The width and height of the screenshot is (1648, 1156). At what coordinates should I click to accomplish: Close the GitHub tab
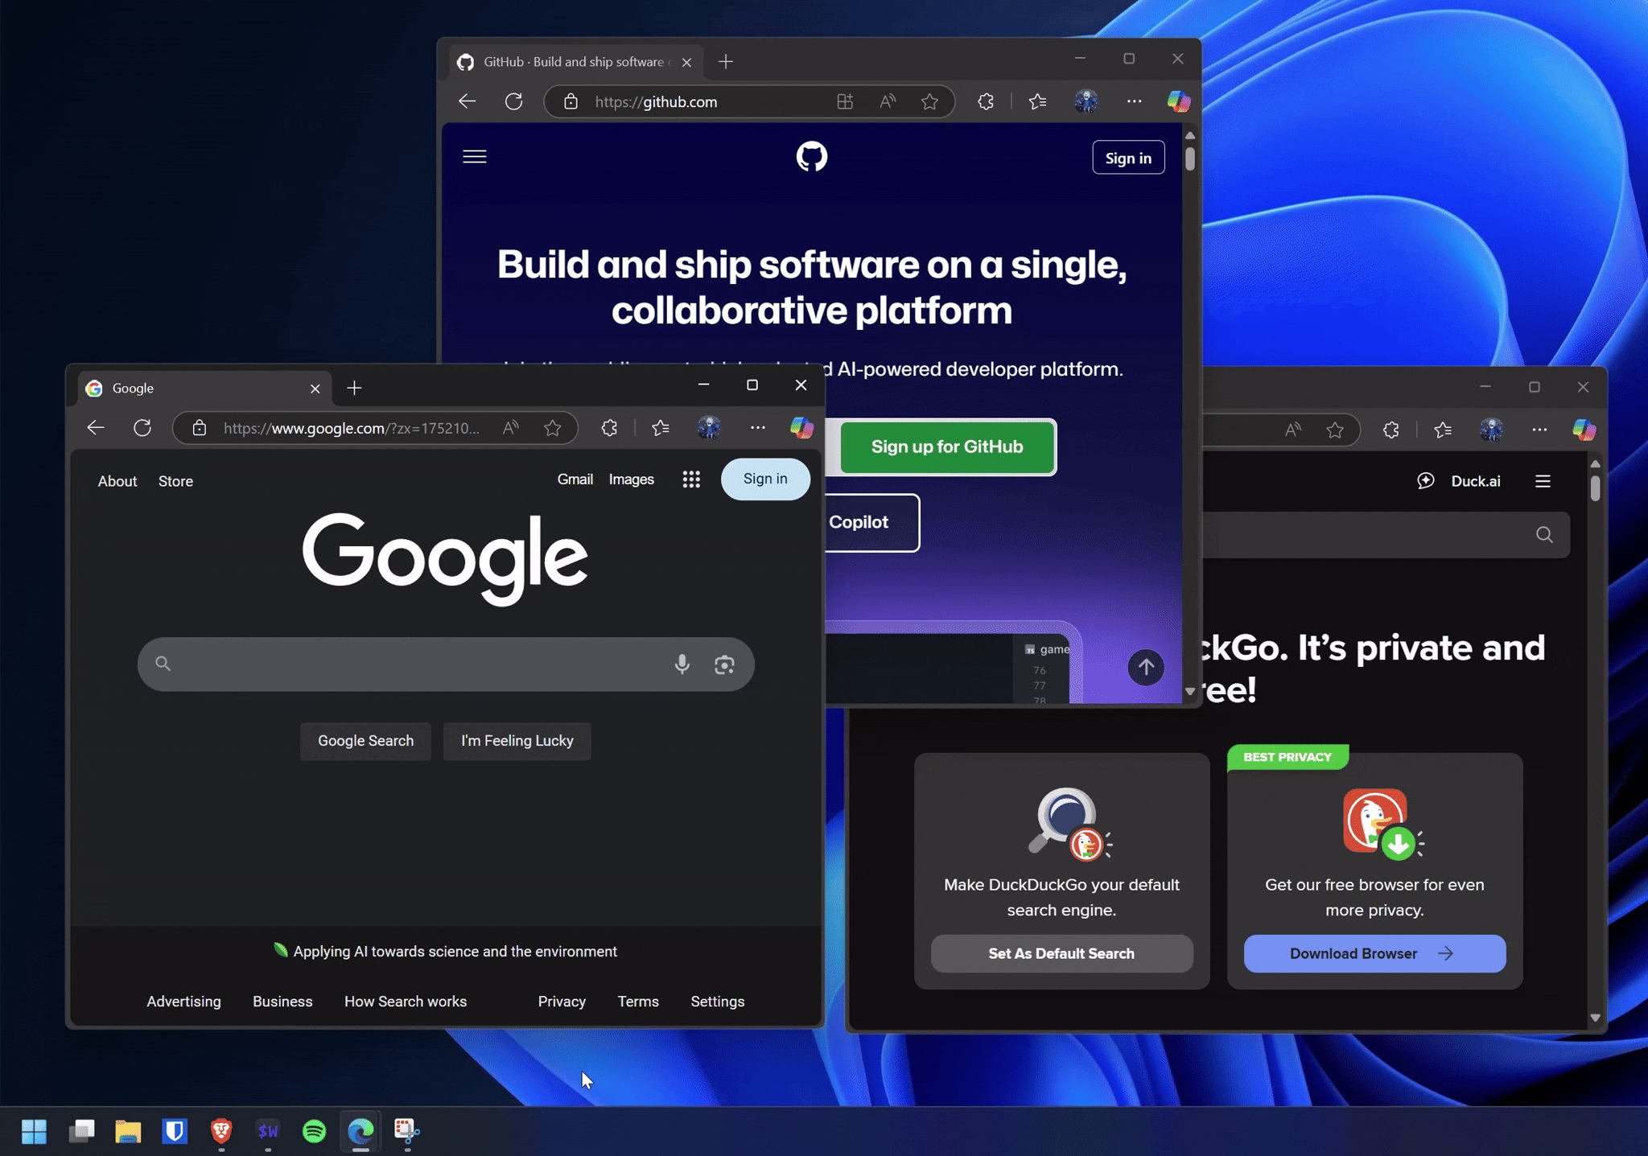pos(686,62)
